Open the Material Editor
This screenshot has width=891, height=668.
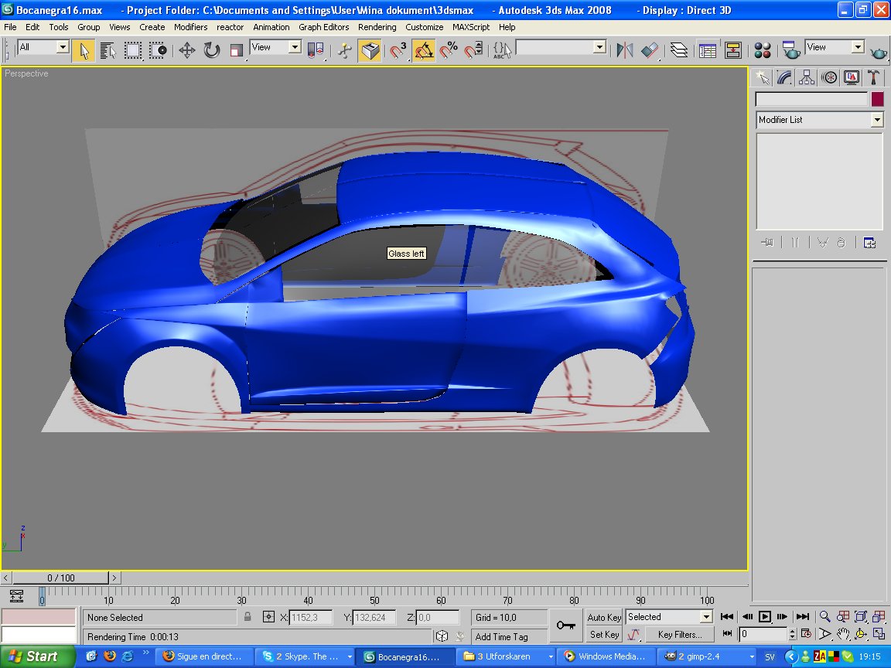click(763, 51)
